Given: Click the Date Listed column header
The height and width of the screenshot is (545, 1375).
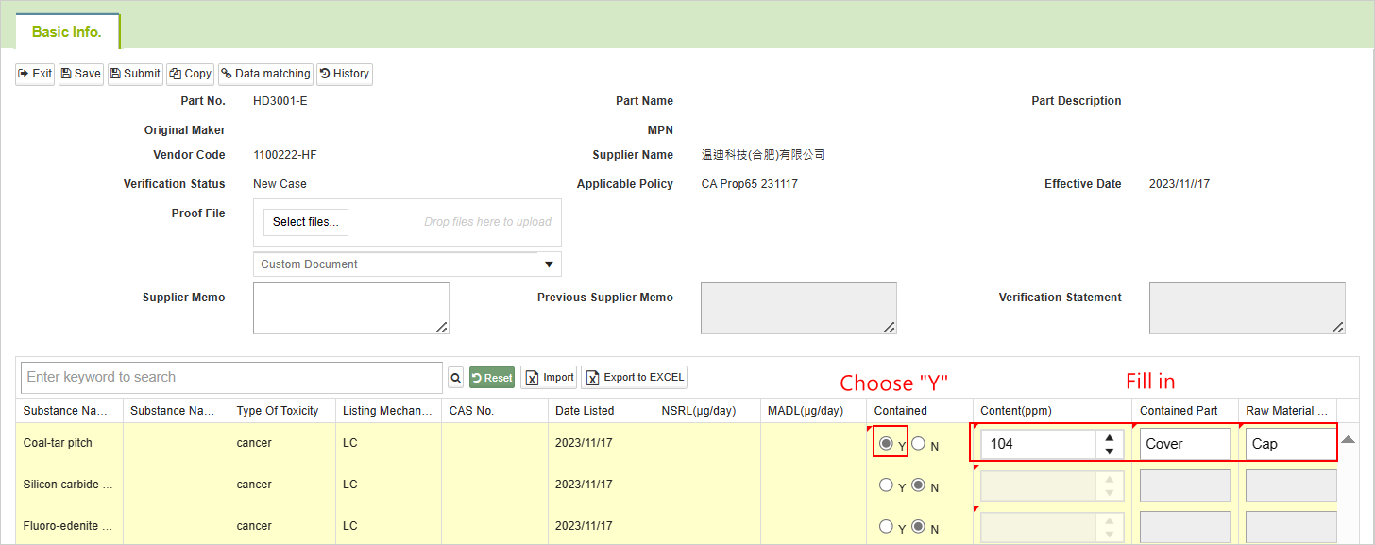Looking at the screenshot, I should 601,411.
